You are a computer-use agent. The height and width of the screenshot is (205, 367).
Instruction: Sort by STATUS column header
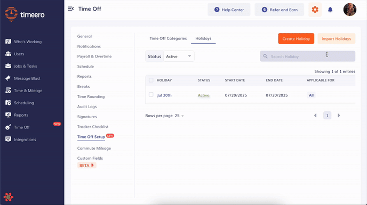(x=204, y=80)
